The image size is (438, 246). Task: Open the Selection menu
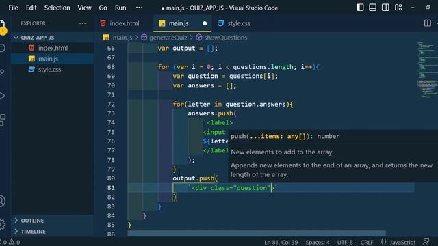pyautogui.click(x=57, y=8)
